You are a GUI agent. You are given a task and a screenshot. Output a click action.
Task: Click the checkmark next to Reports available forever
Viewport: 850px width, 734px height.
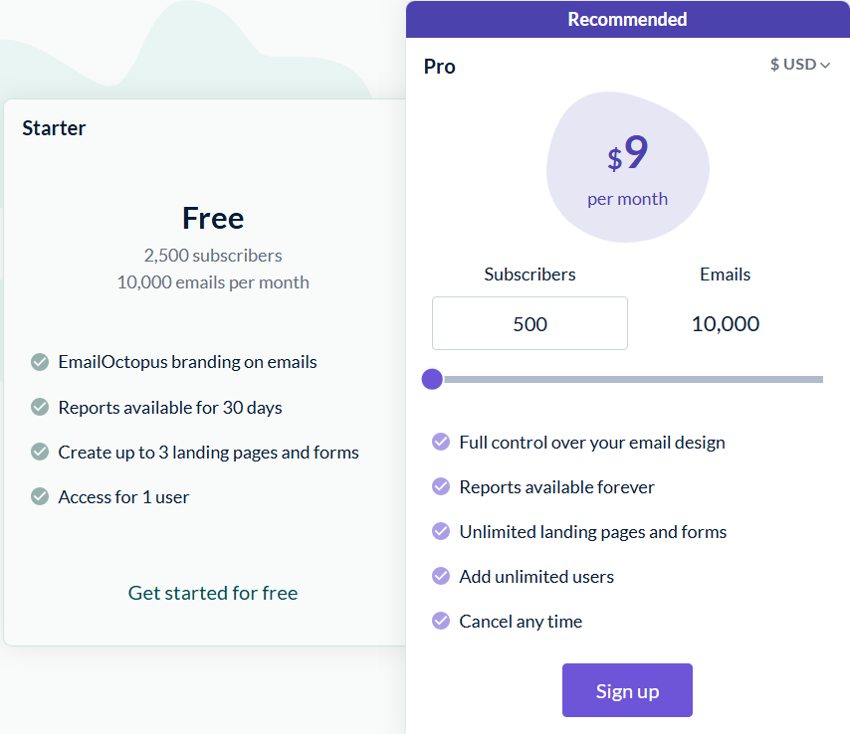click(x=441, y=486)
